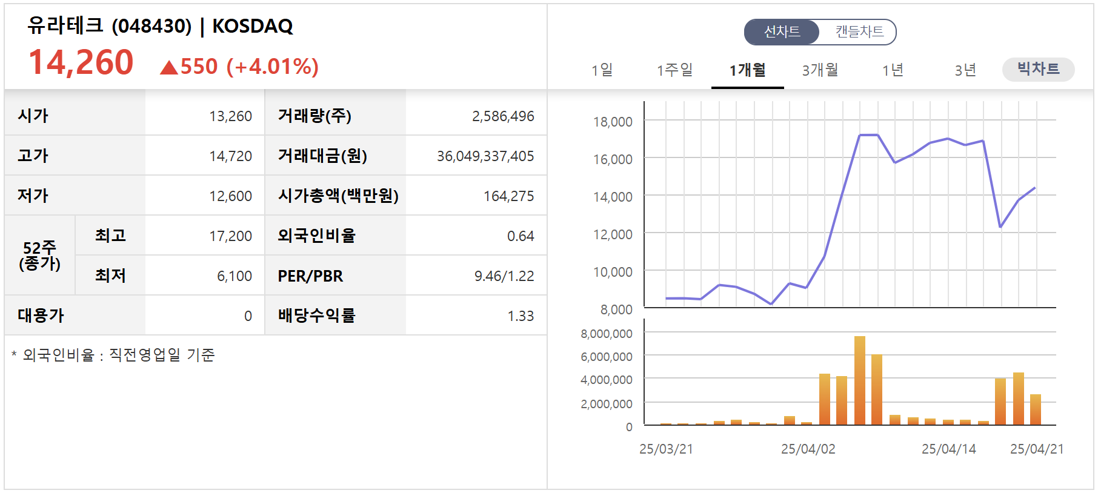Switch to the 선차트 line chart view

click(x=782, y=32)
